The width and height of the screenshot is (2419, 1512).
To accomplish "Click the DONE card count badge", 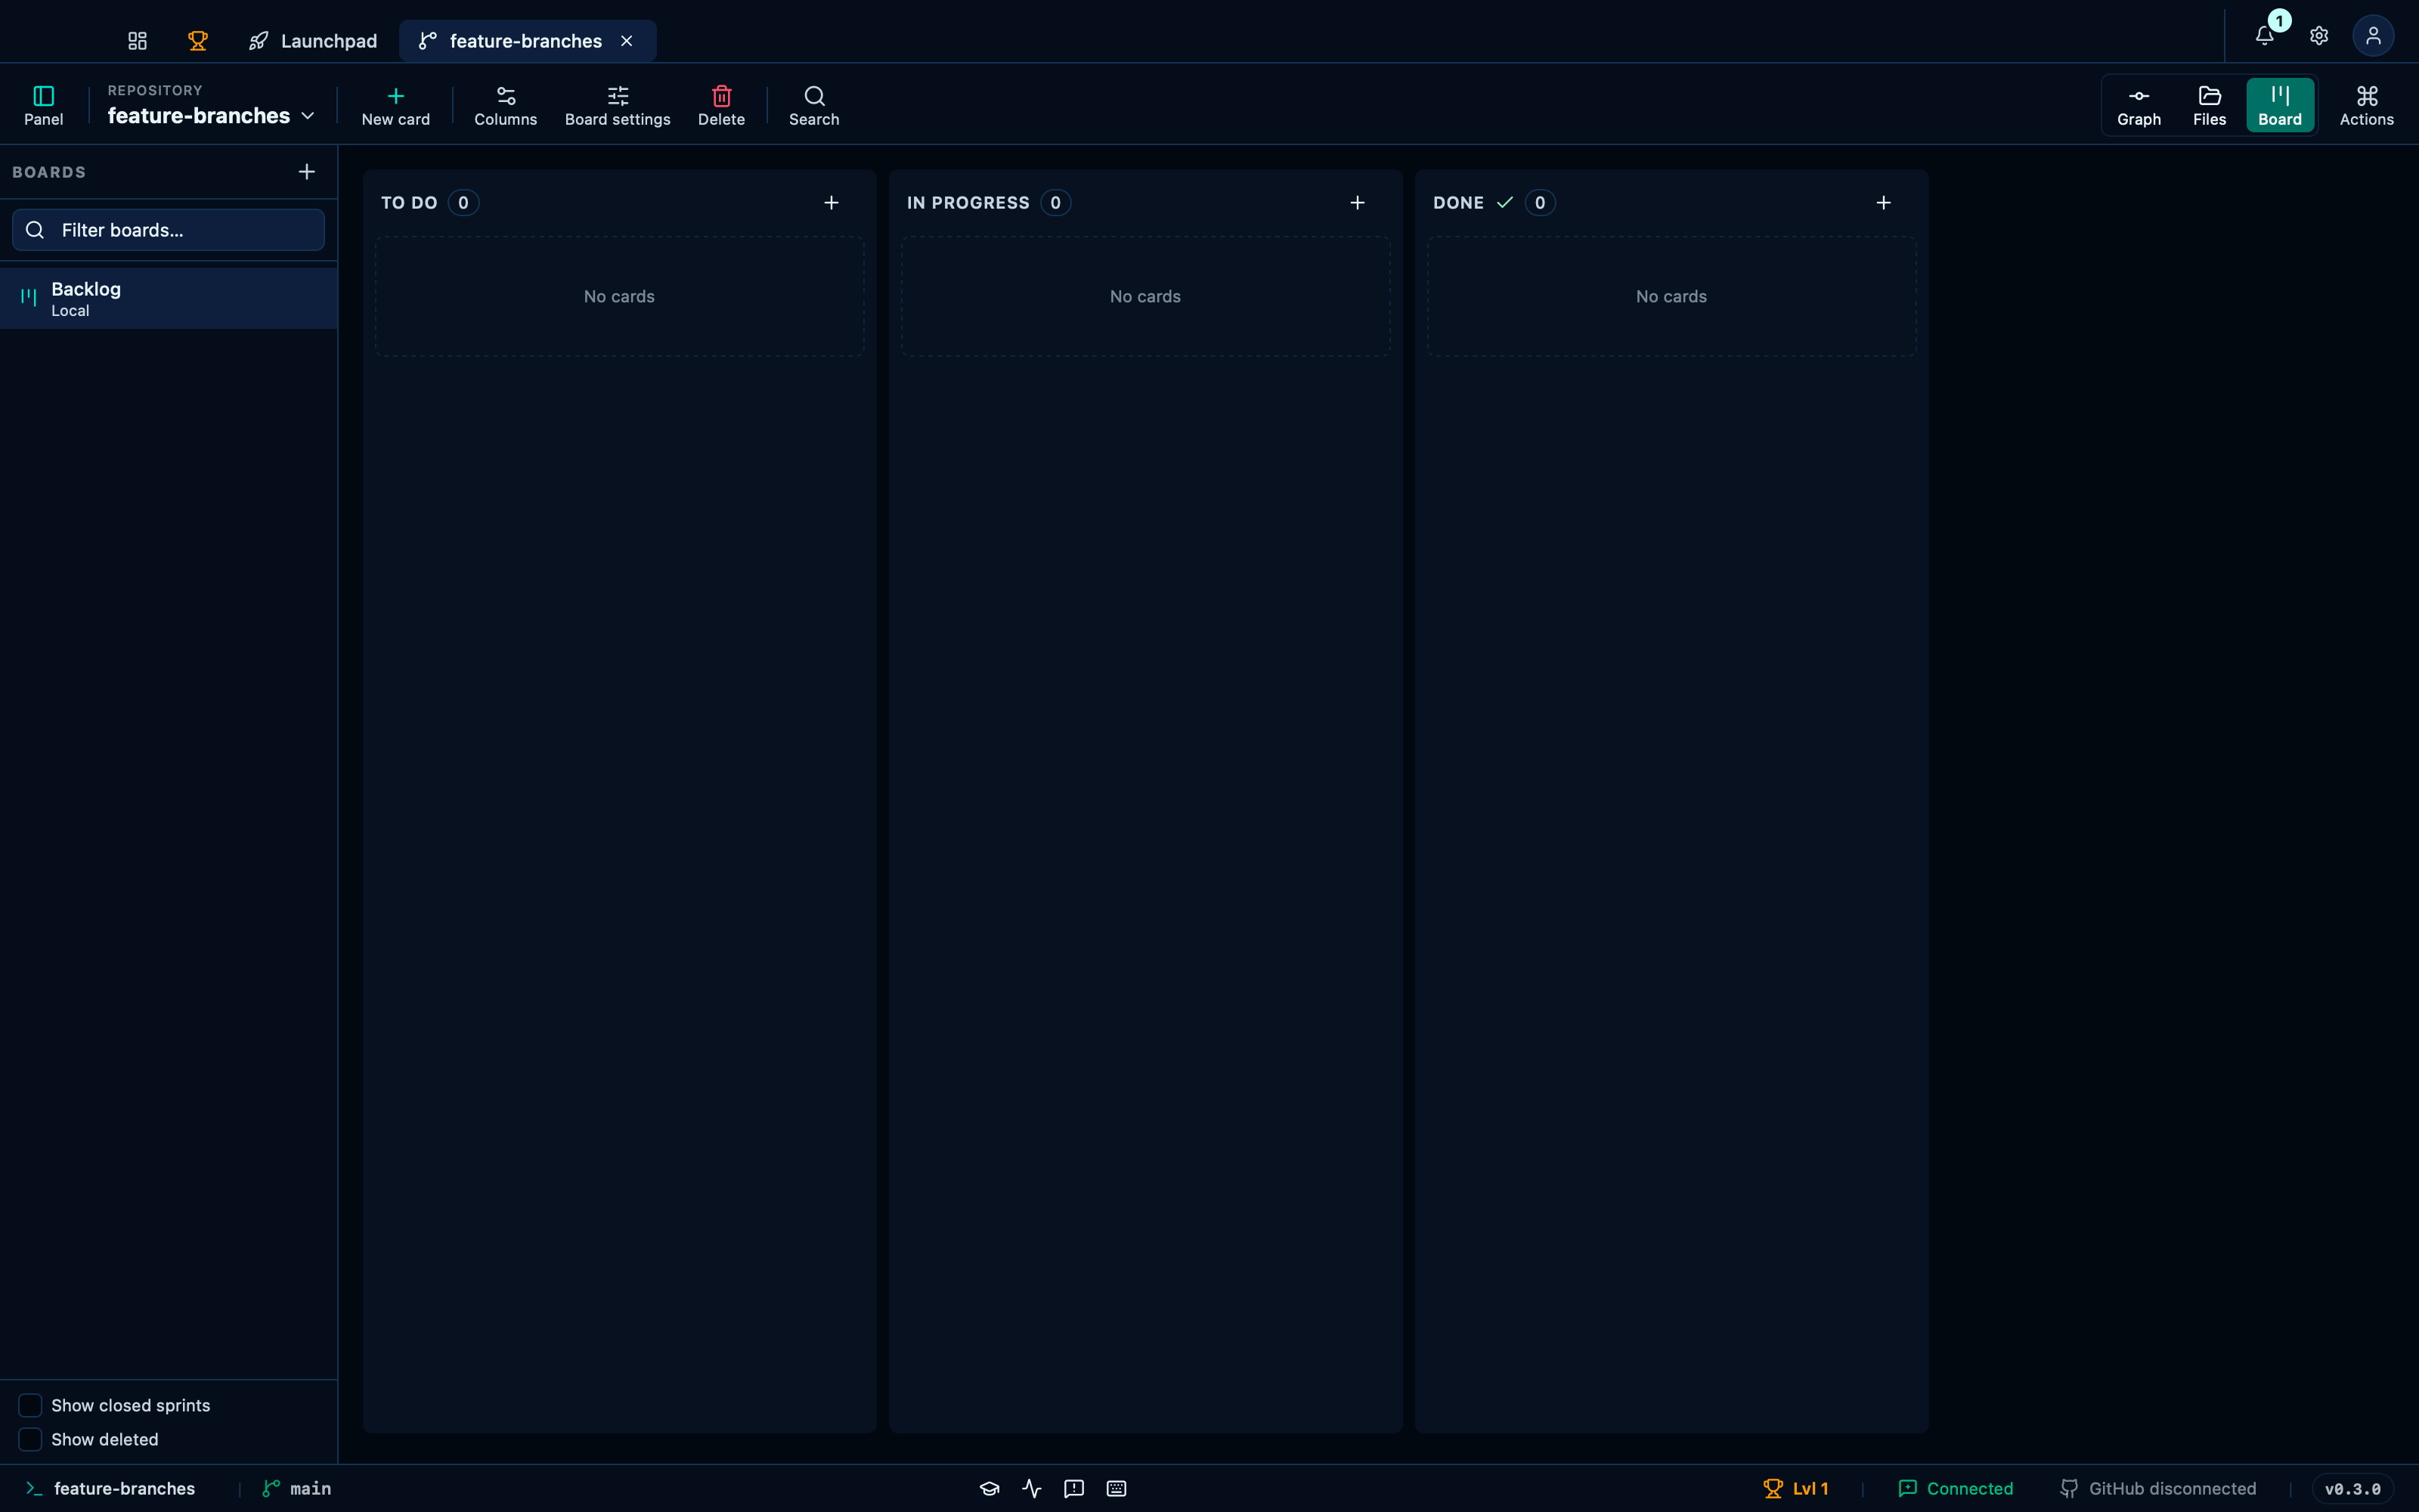I will [x=1541, y=203].
